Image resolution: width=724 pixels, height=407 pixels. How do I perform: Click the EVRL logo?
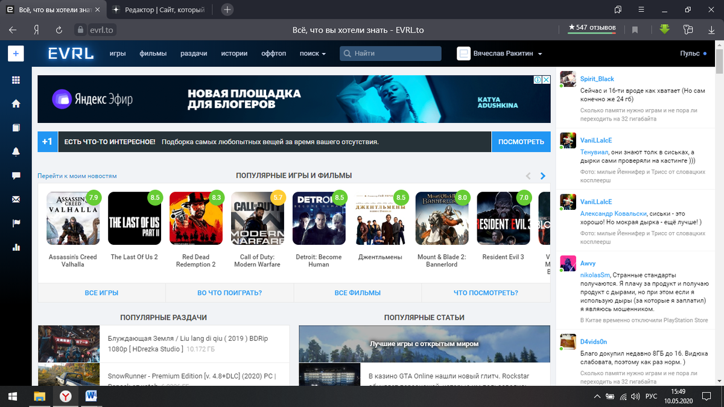[x=71, y=54]
